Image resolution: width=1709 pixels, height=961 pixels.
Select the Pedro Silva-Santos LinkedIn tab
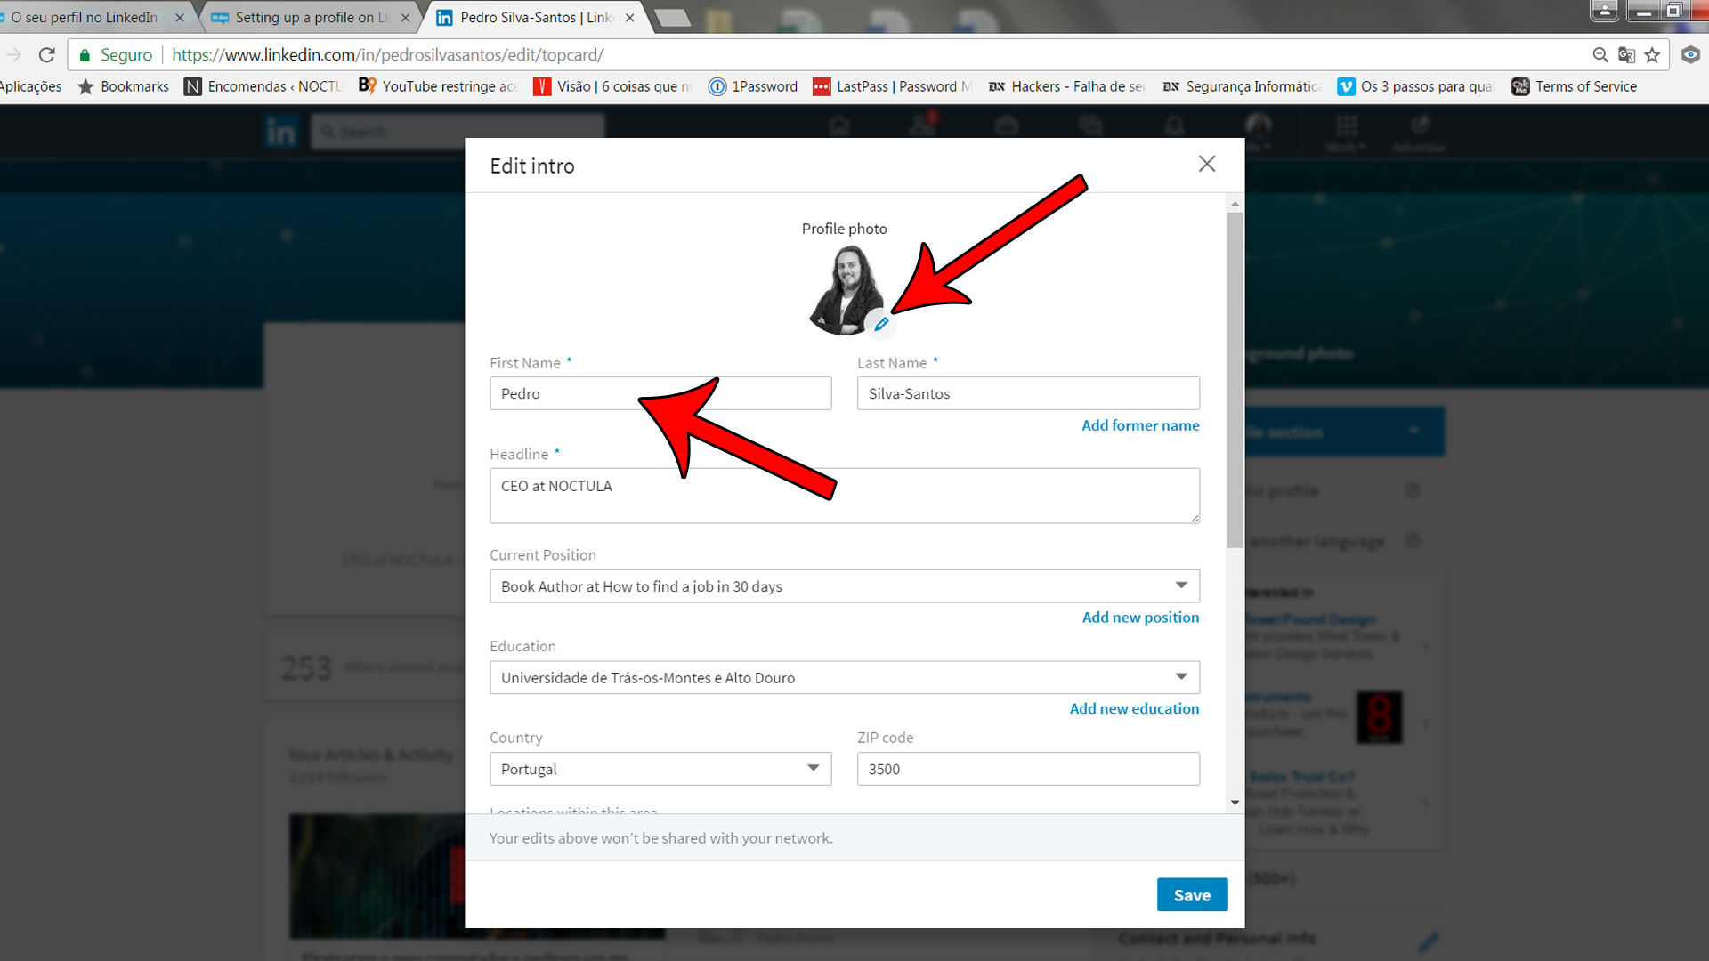[x=536, y=17]
